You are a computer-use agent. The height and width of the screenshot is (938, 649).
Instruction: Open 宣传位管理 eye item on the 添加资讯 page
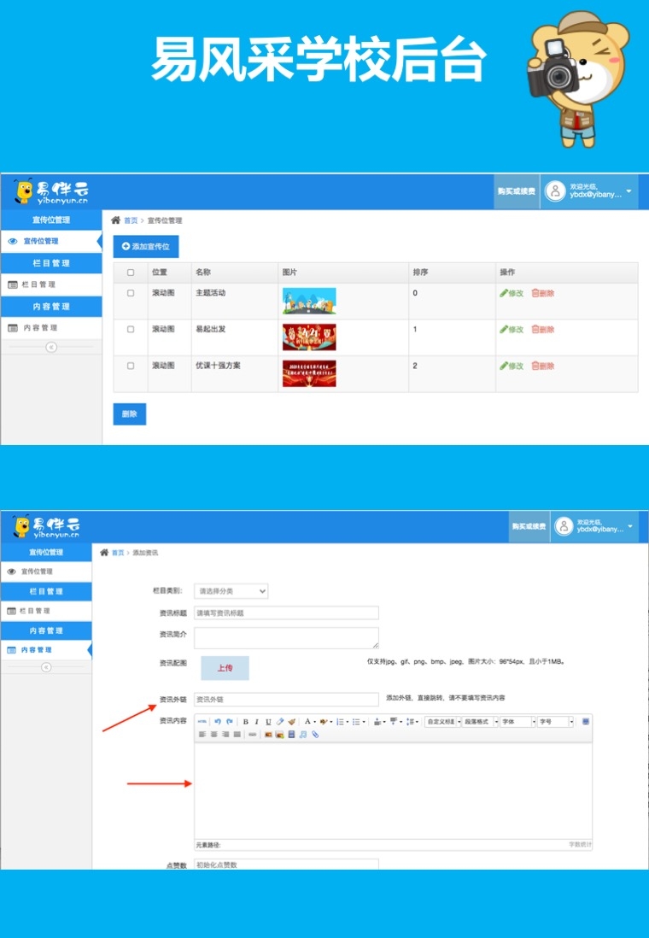point(46,572)
